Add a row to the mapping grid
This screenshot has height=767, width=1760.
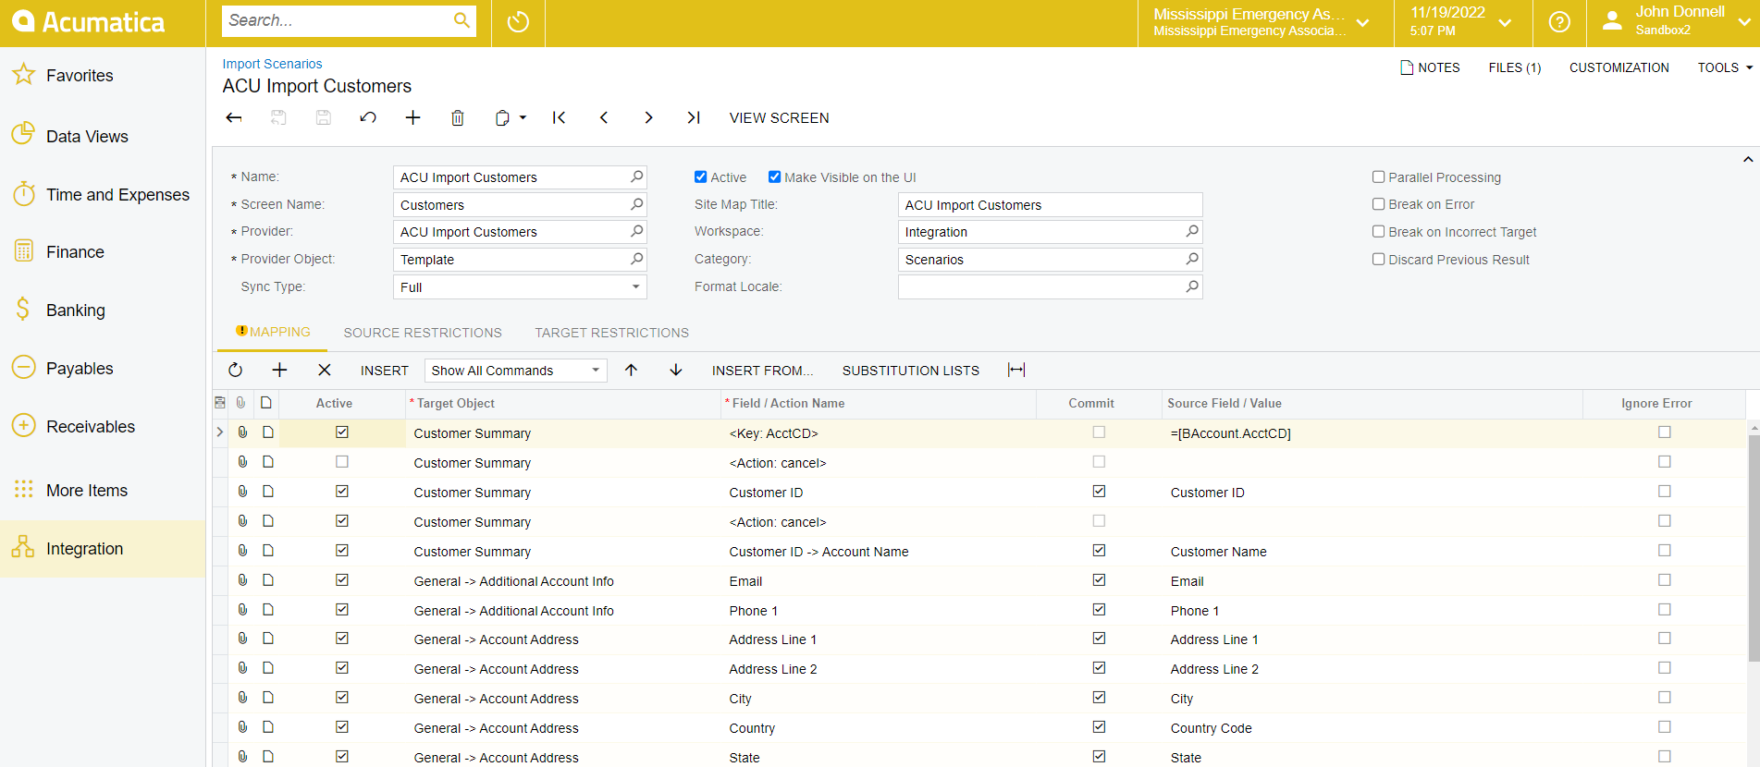279,370
